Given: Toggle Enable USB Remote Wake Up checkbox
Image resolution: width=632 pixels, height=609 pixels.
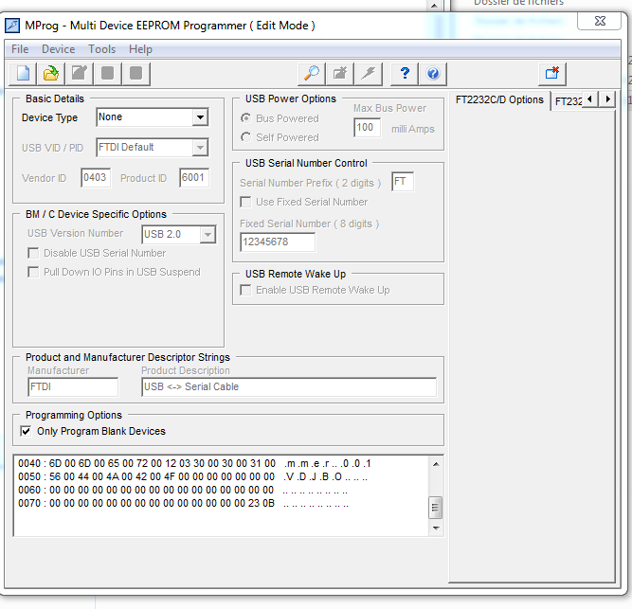Looking at the screenshot, I should click(x=245, y=290).
